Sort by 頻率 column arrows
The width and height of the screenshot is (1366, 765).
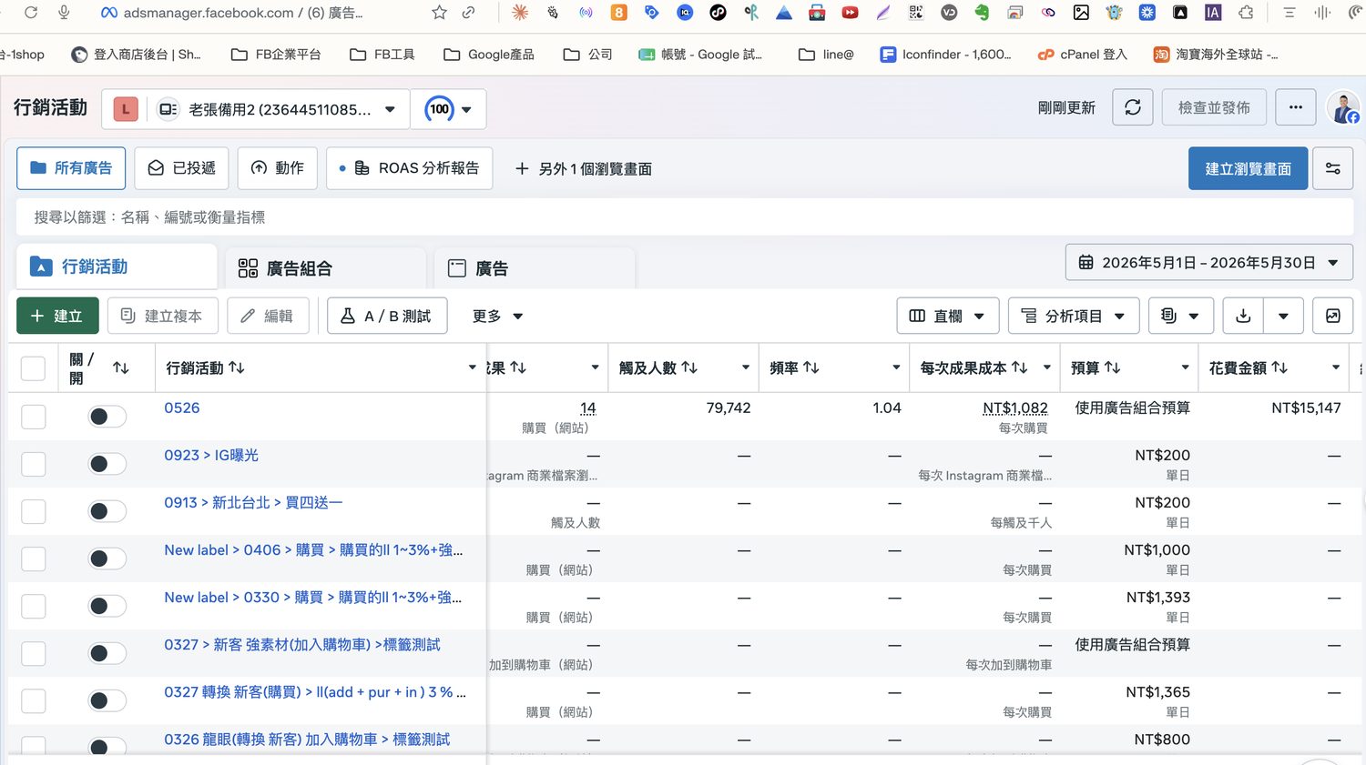tap(811, 367)
